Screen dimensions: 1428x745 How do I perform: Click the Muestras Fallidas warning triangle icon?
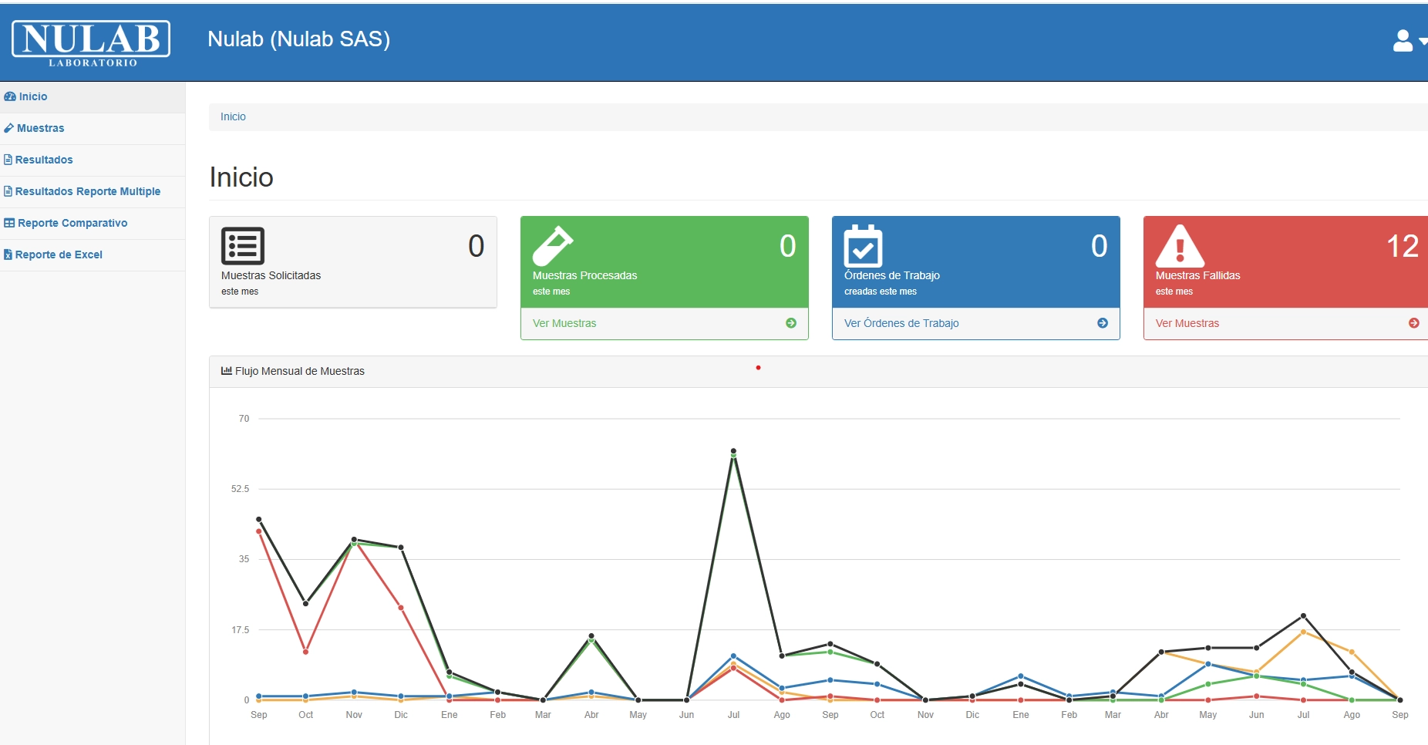coord(1179,246)
